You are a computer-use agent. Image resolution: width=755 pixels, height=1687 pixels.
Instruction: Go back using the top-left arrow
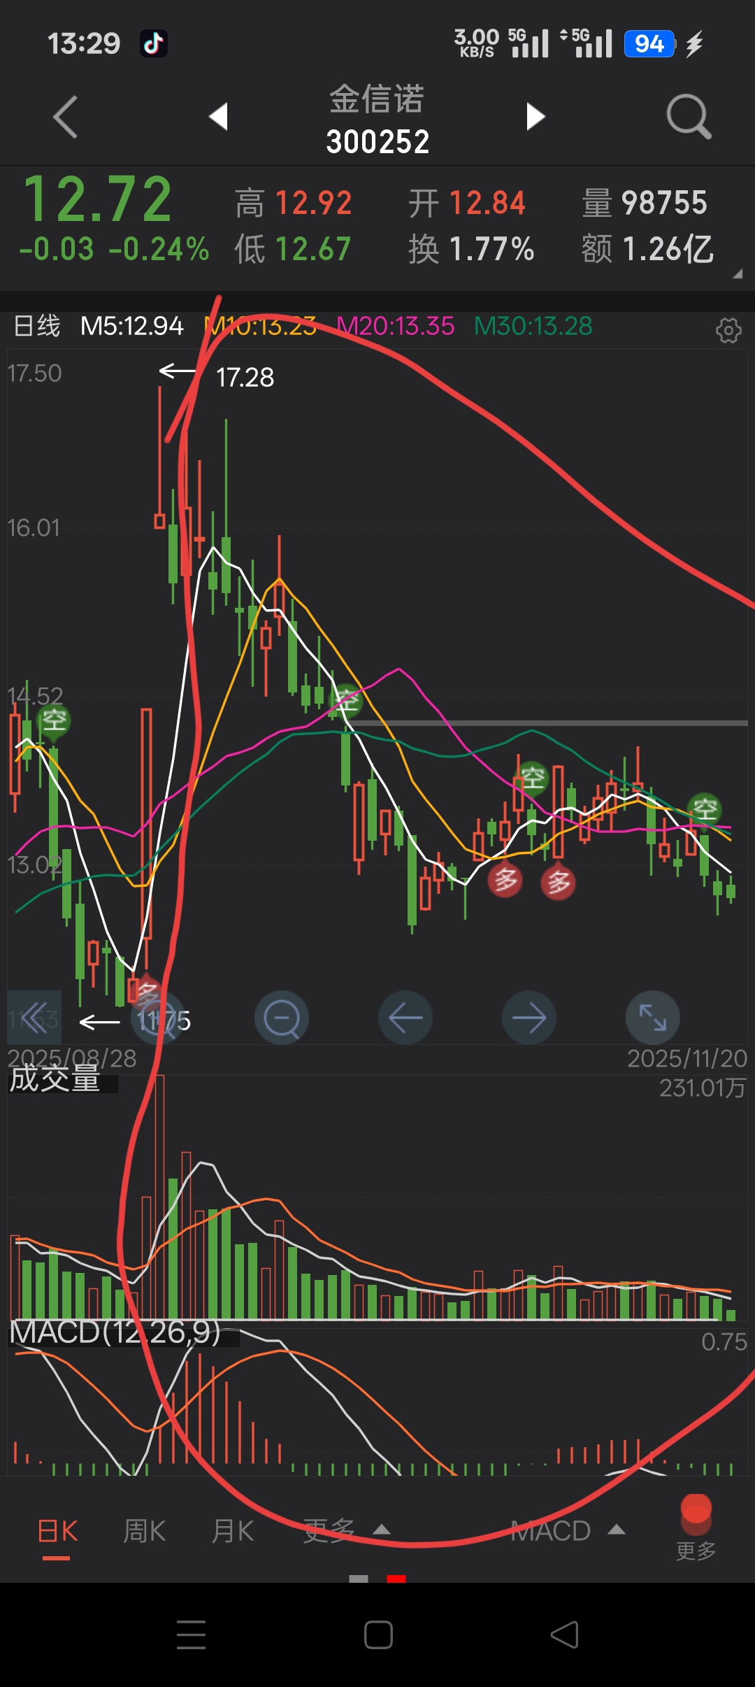click(x=65, y=117)
